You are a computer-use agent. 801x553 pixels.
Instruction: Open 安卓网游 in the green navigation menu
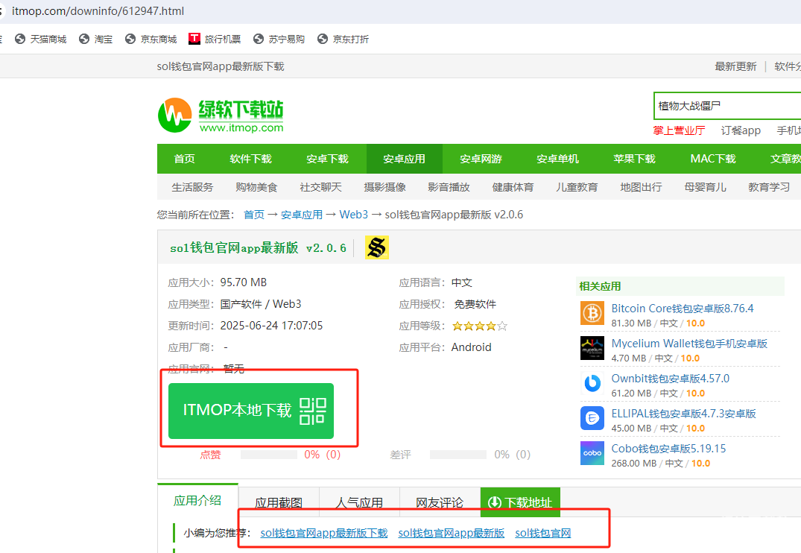tap(481, 159)
